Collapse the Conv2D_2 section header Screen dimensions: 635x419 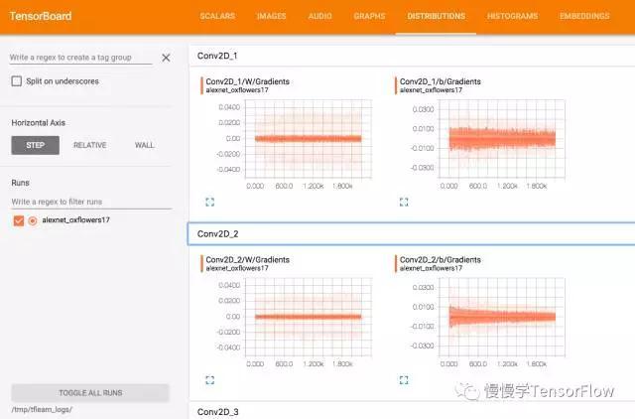tap(412, 233)
